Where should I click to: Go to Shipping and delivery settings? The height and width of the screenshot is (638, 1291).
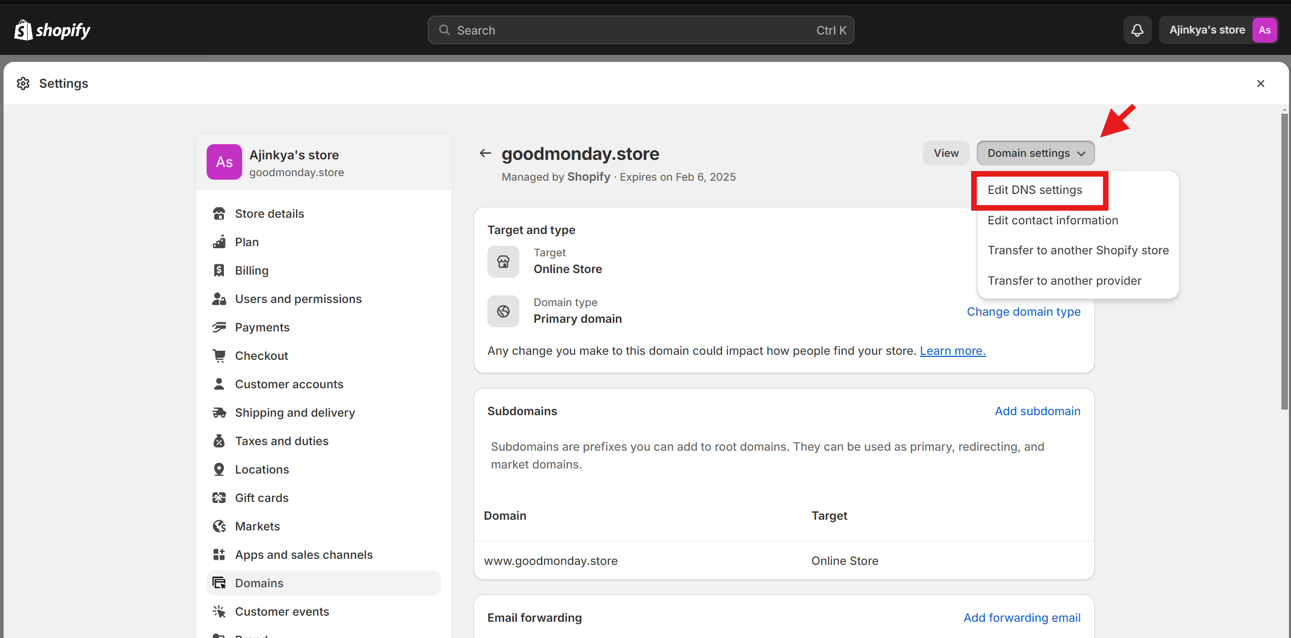(324, 413)
